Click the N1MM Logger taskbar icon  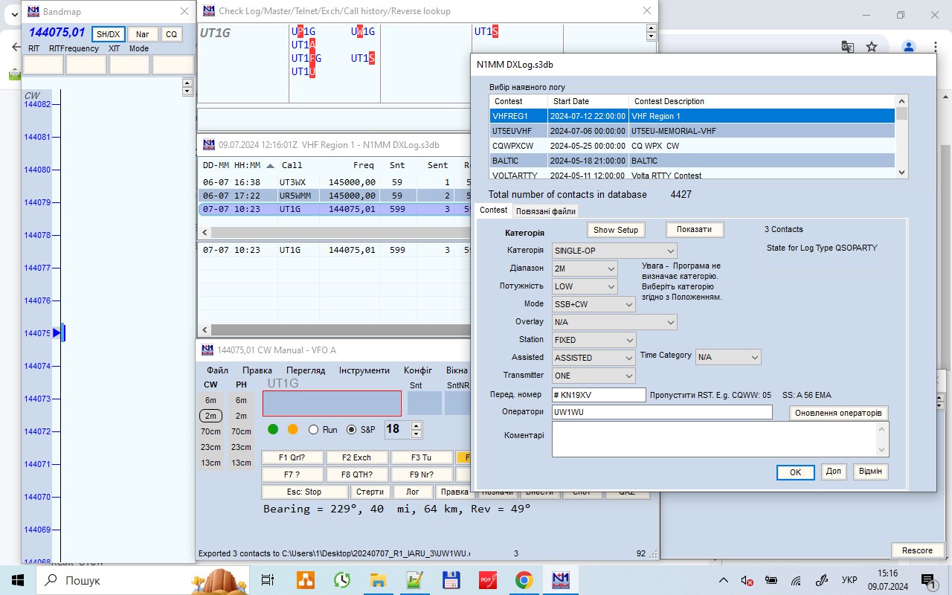coord(560,580)
